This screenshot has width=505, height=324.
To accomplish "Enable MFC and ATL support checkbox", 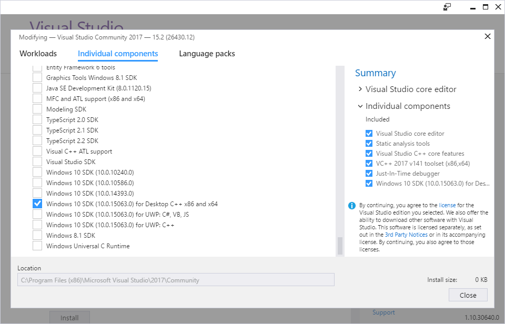I will pos(37,98).
